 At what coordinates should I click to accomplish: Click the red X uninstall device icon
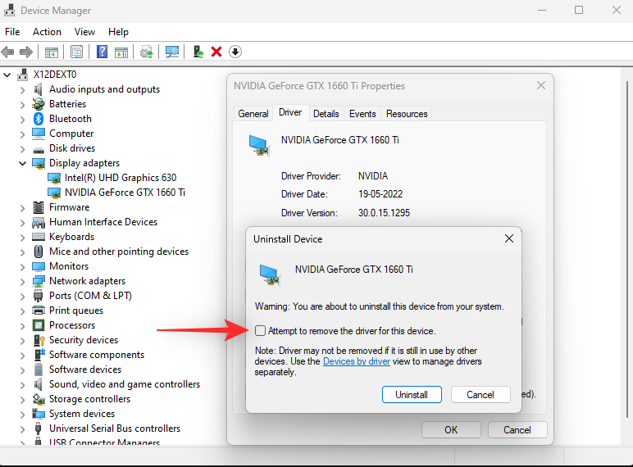216,52
